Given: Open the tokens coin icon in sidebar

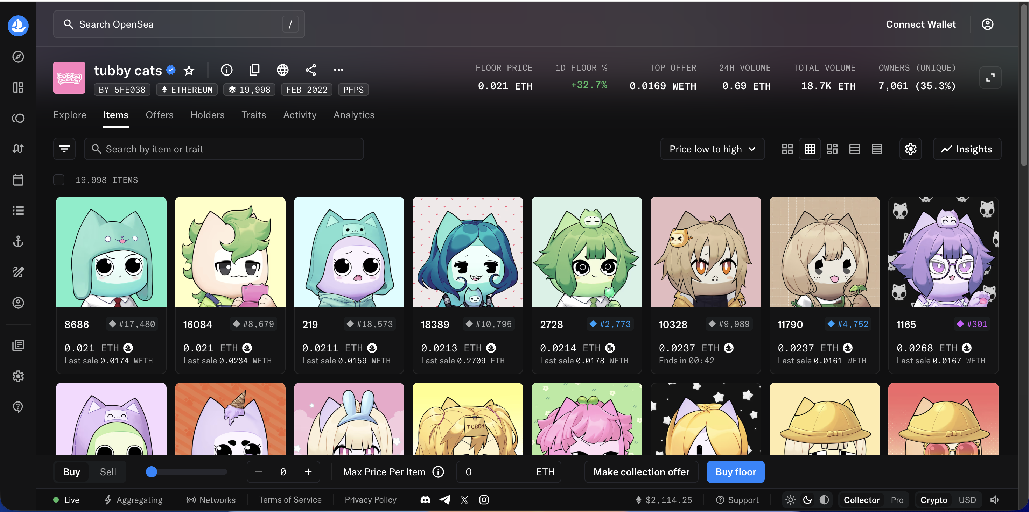Looking at the screenshot, I should [18, 118].
